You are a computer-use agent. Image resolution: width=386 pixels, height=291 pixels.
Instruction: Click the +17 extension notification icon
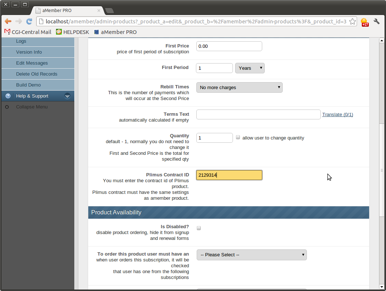point(364,22)
